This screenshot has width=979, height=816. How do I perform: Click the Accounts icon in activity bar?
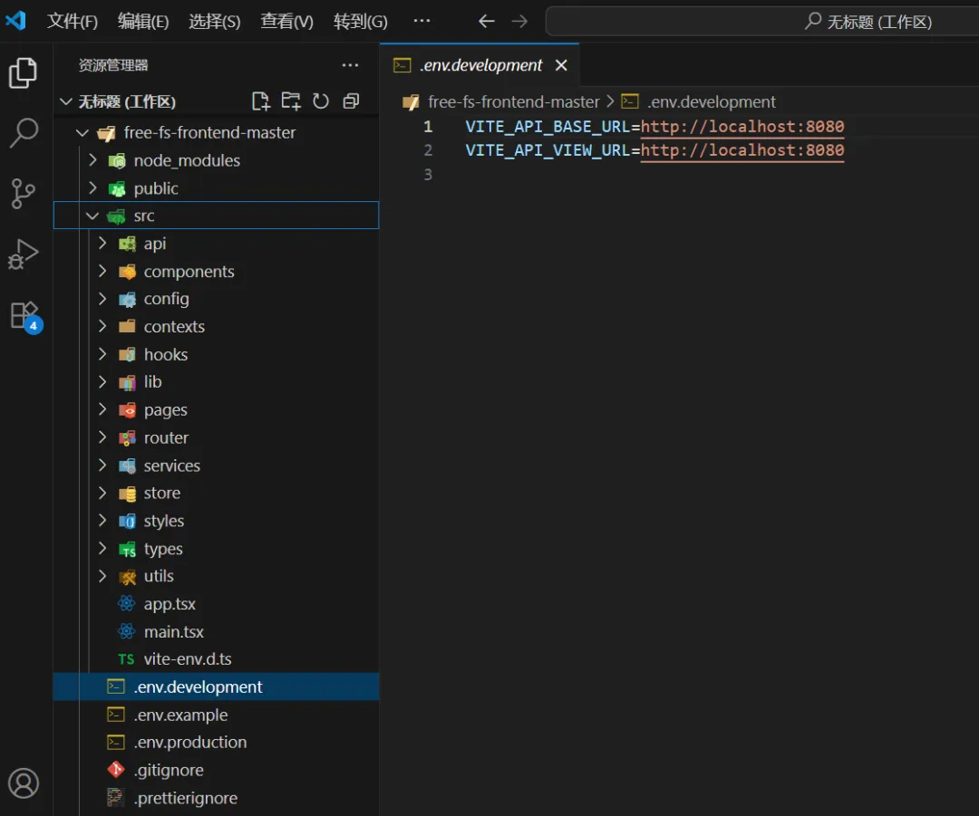tap(24, 782)
